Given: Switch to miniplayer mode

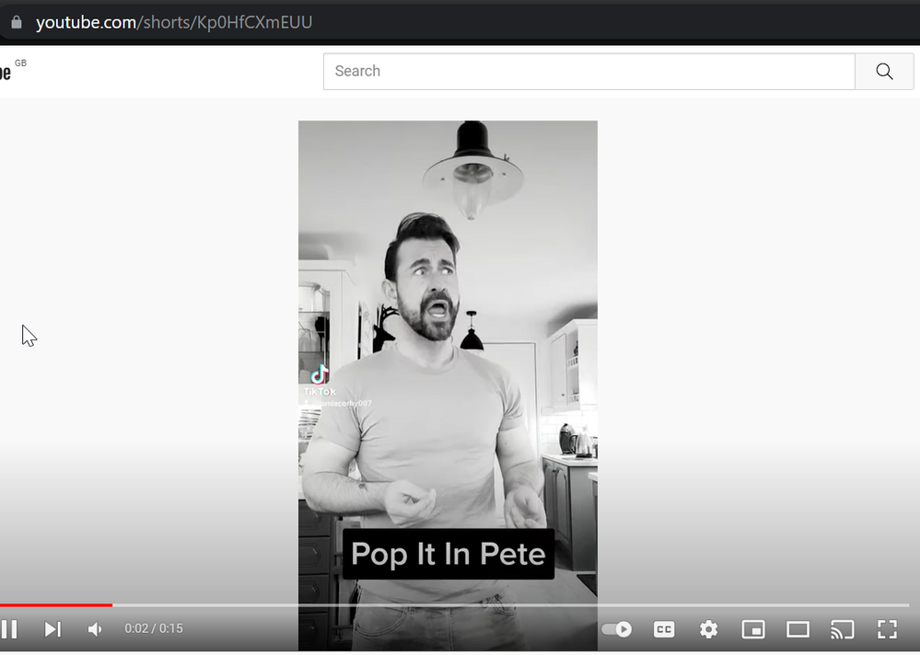Looking at the screenshot, I should click(x=752, y=629).
